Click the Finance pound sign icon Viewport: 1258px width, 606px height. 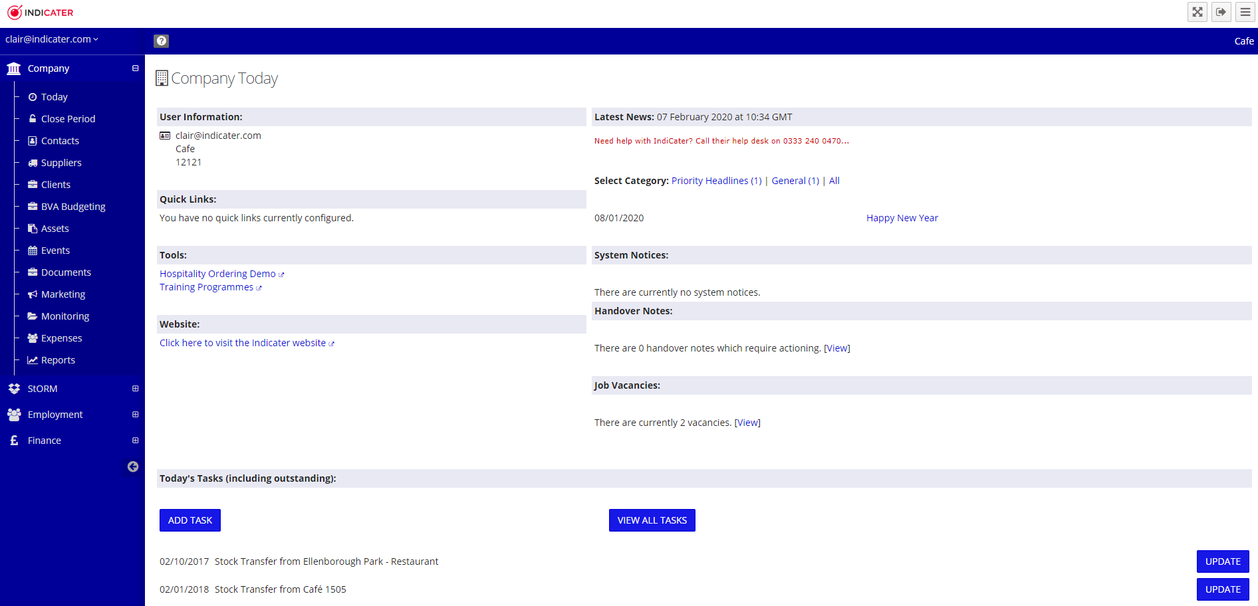[14, 441]
